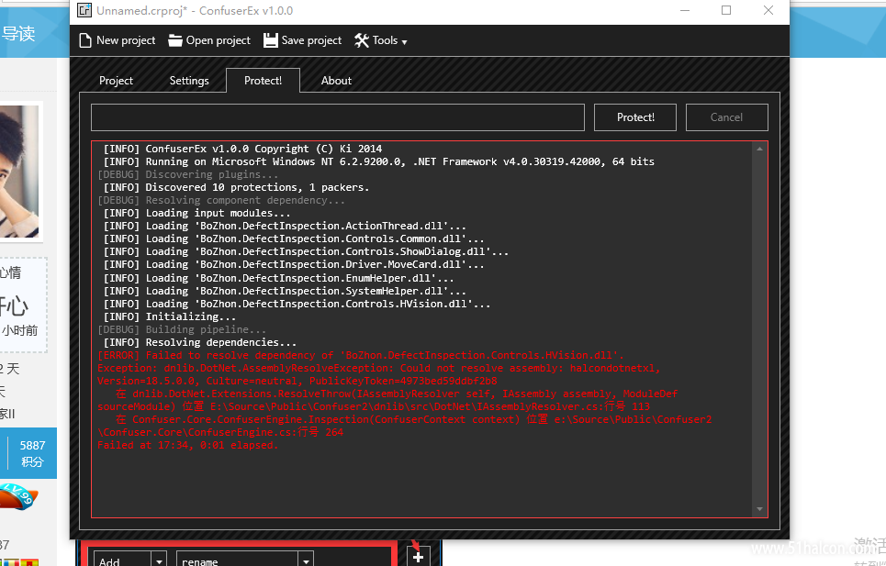Click the user avatar photo on the webpage
Screen dimensions: 886x566
19,172
